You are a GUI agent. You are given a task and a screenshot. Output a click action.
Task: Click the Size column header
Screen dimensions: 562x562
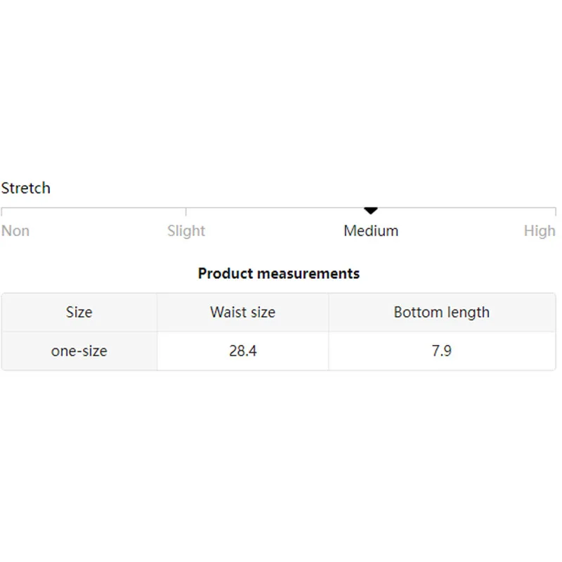79,312
